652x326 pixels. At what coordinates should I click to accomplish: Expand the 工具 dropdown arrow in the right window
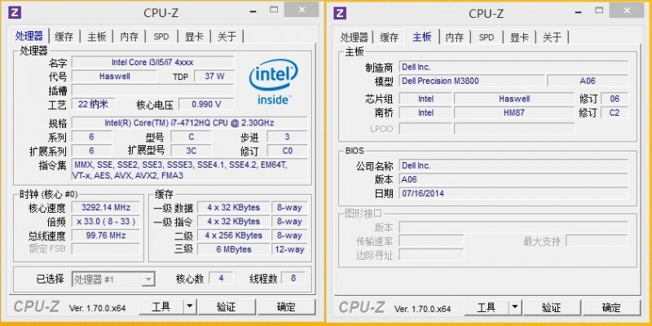point(515,307)
